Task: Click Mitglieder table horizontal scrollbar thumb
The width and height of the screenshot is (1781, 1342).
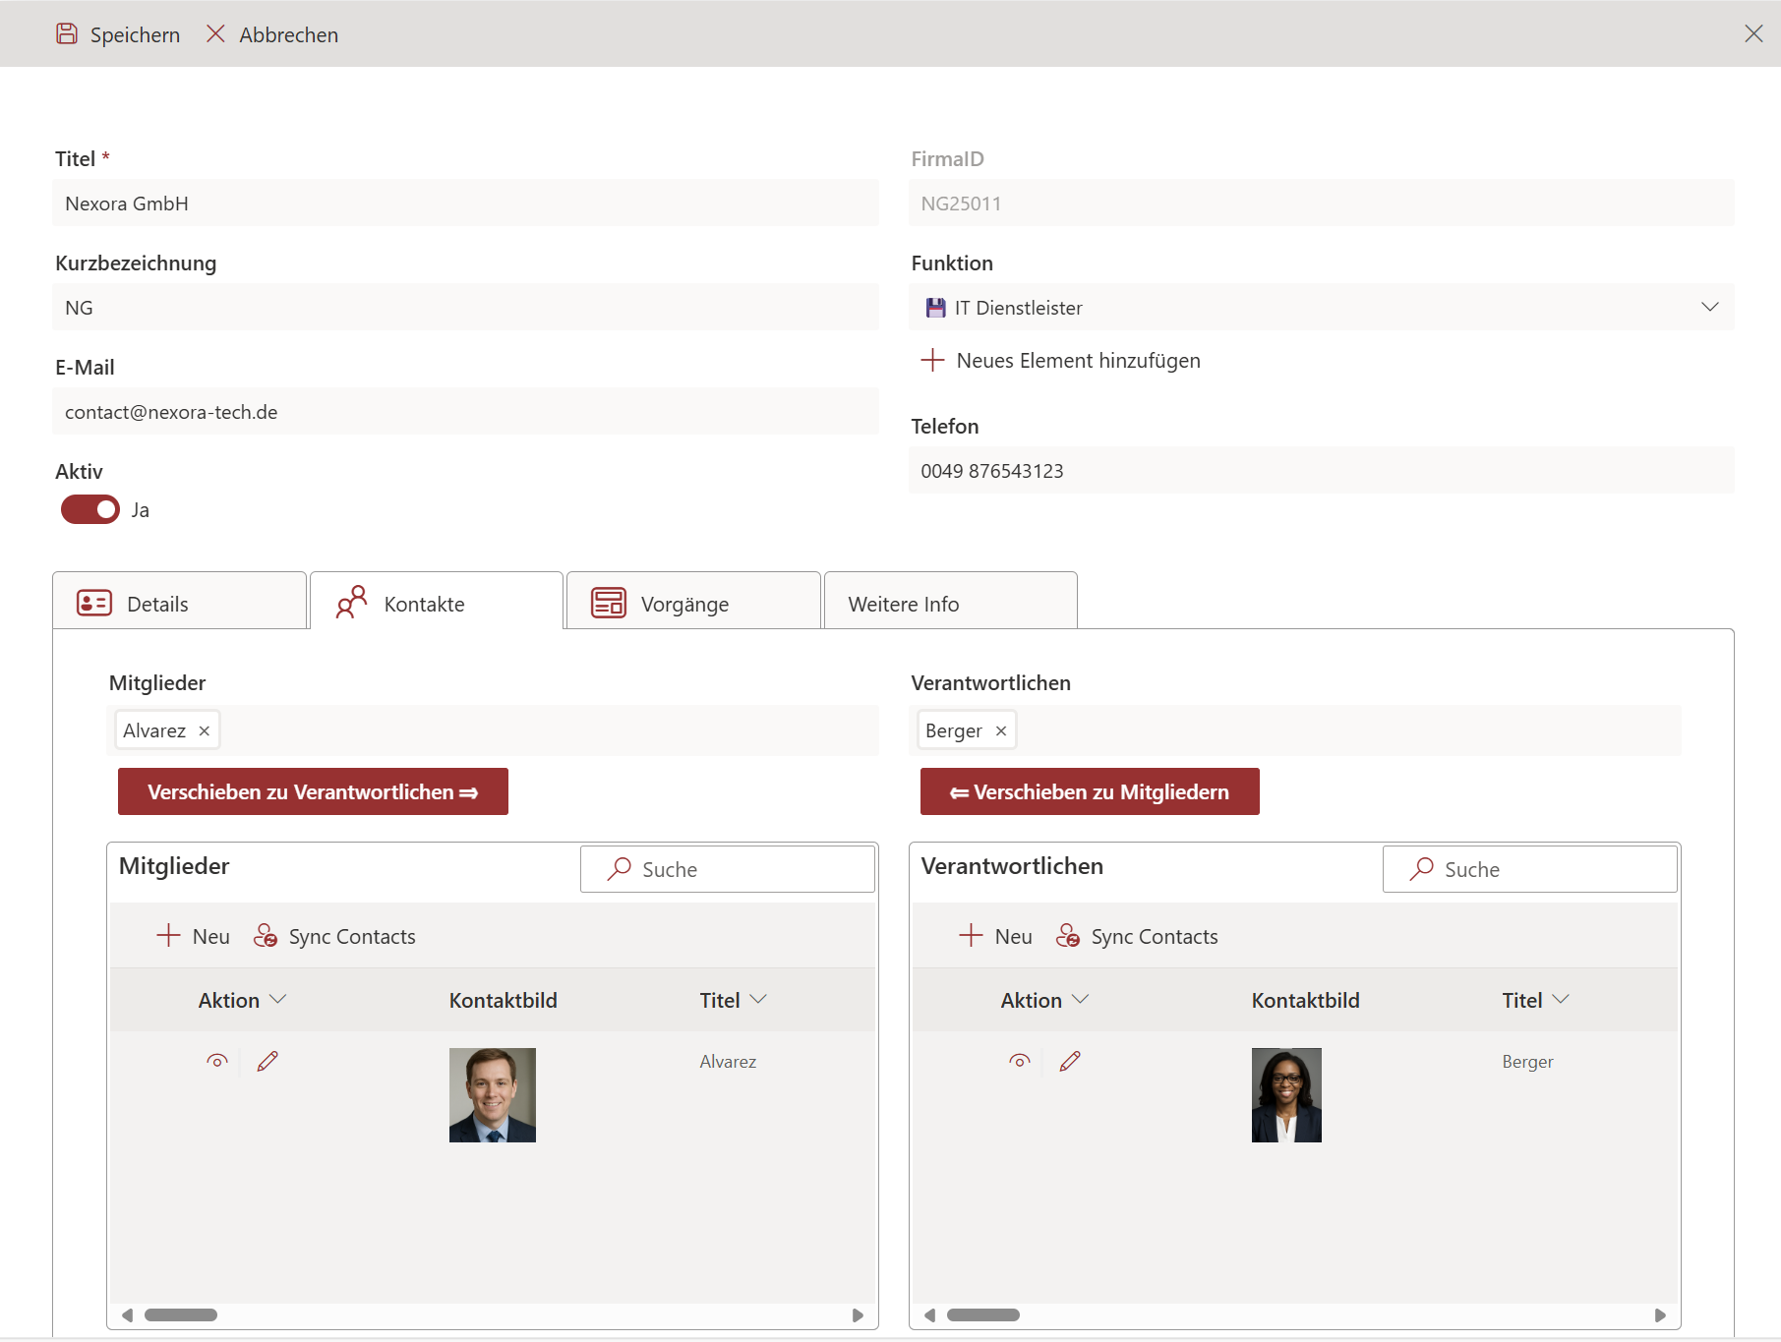Action: 181,1315
